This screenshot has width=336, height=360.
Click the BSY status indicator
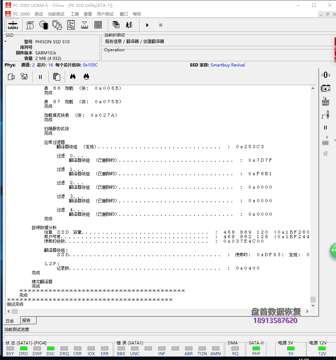pyautogui.click(x=10, y=349)
